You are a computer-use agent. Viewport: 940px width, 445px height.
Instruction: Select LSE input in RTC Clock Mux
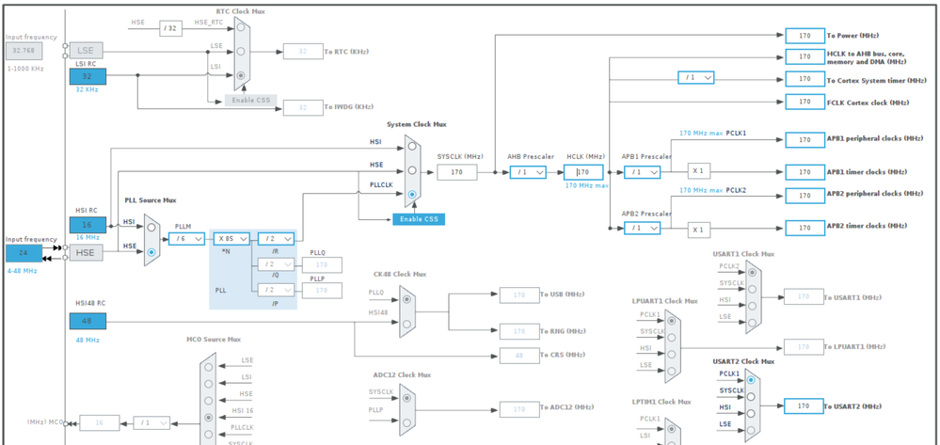(x=241, y=52)
